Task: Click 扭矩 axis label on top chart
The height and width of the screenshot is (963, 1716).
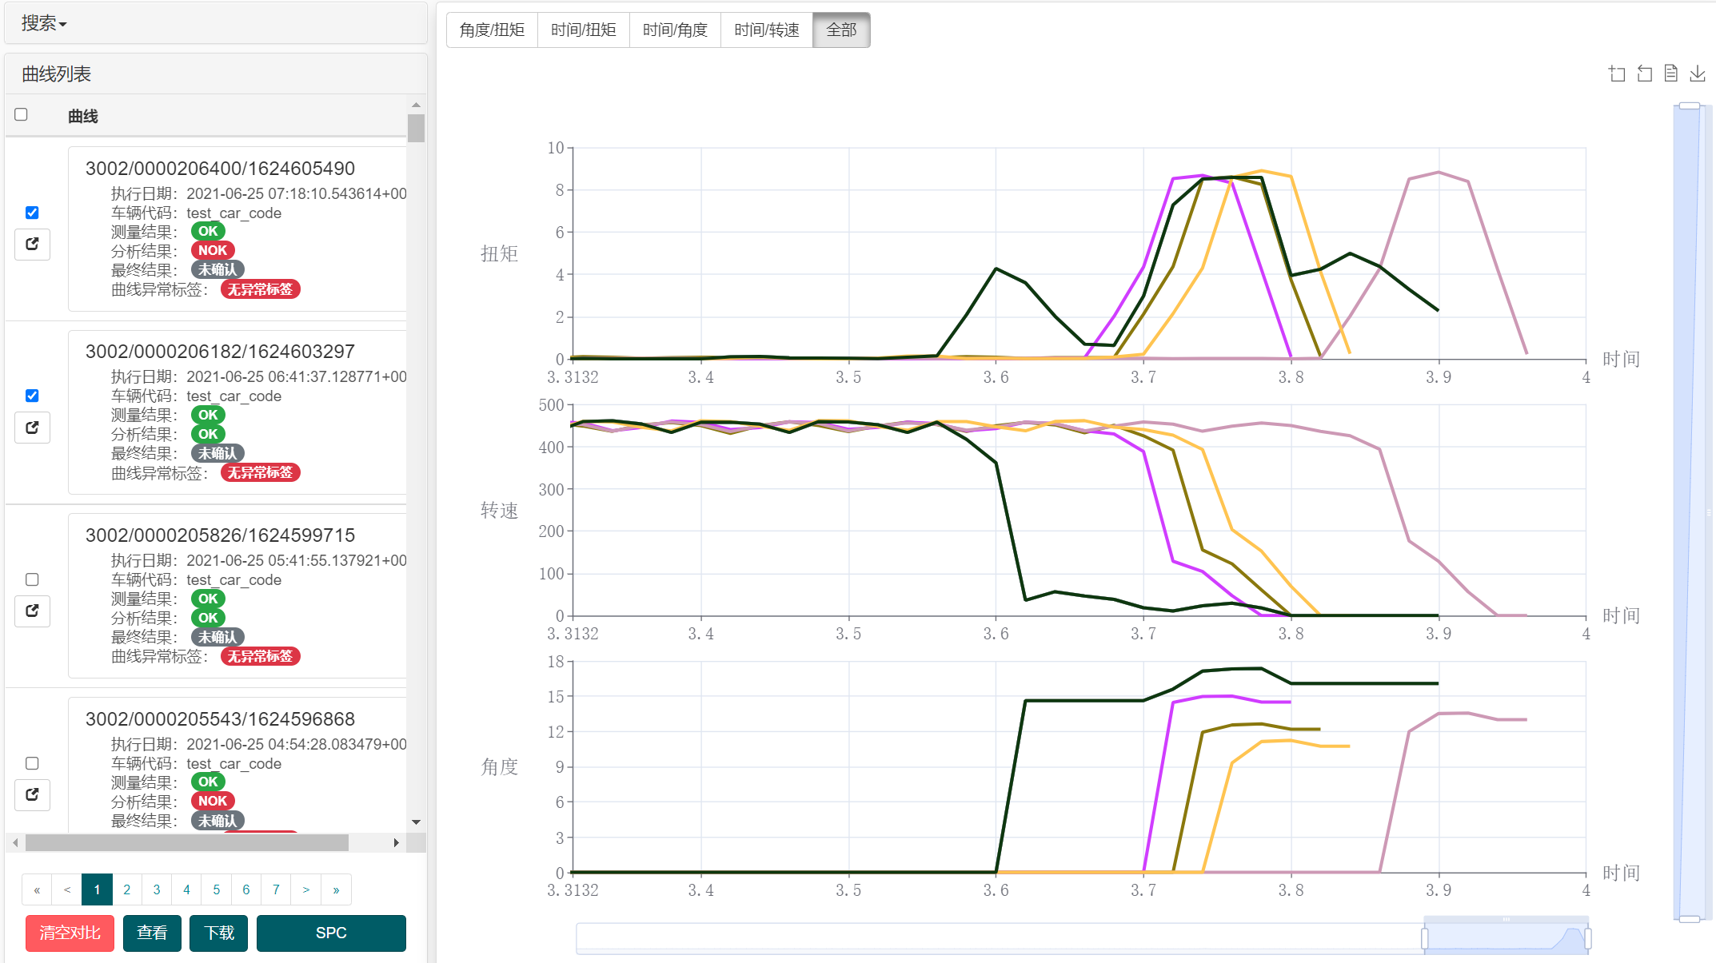Action: pyautogui.click(x=499, y=254)
